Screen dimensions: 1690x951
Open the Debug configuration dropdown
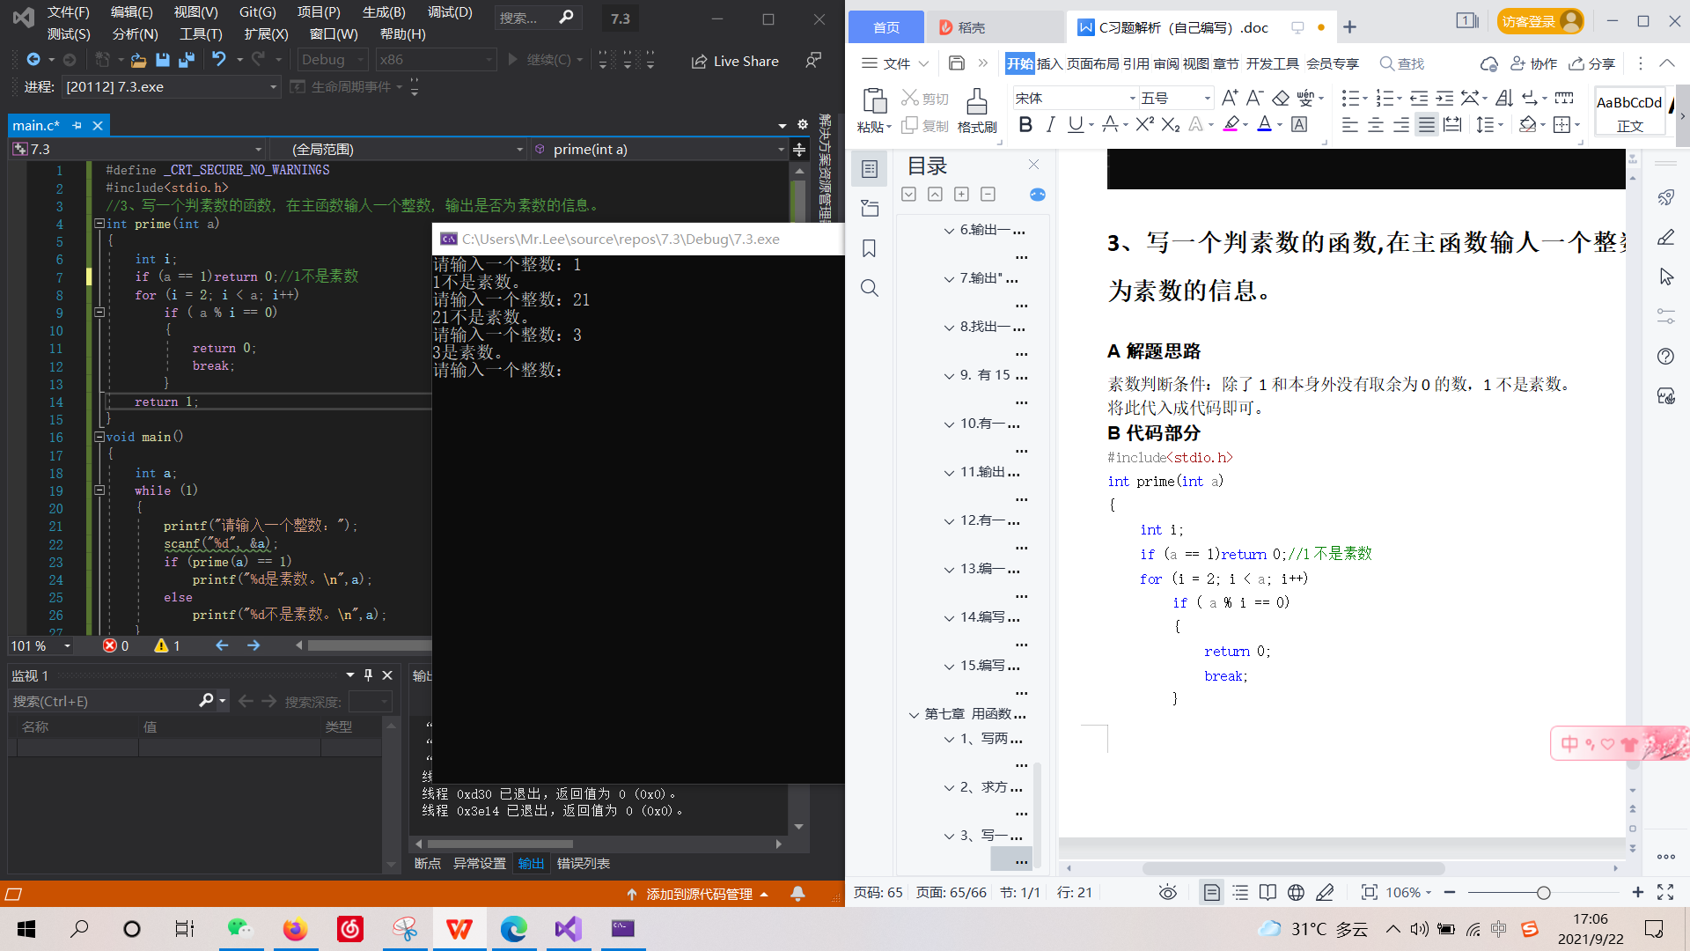tap(332, 60)
